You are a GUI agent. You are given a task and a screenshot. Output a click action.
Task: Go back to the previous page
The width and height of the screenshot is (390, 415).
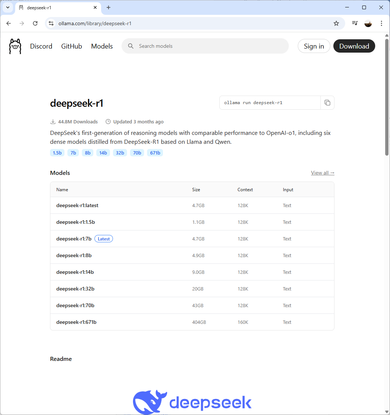(9, 23)
